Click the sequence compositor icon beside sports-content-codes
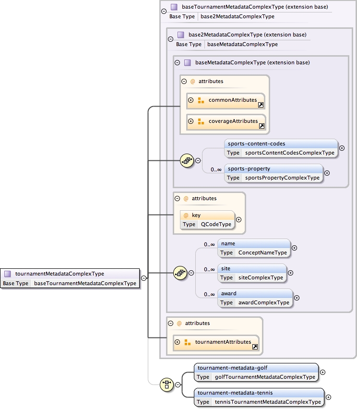 click(186, 161)
